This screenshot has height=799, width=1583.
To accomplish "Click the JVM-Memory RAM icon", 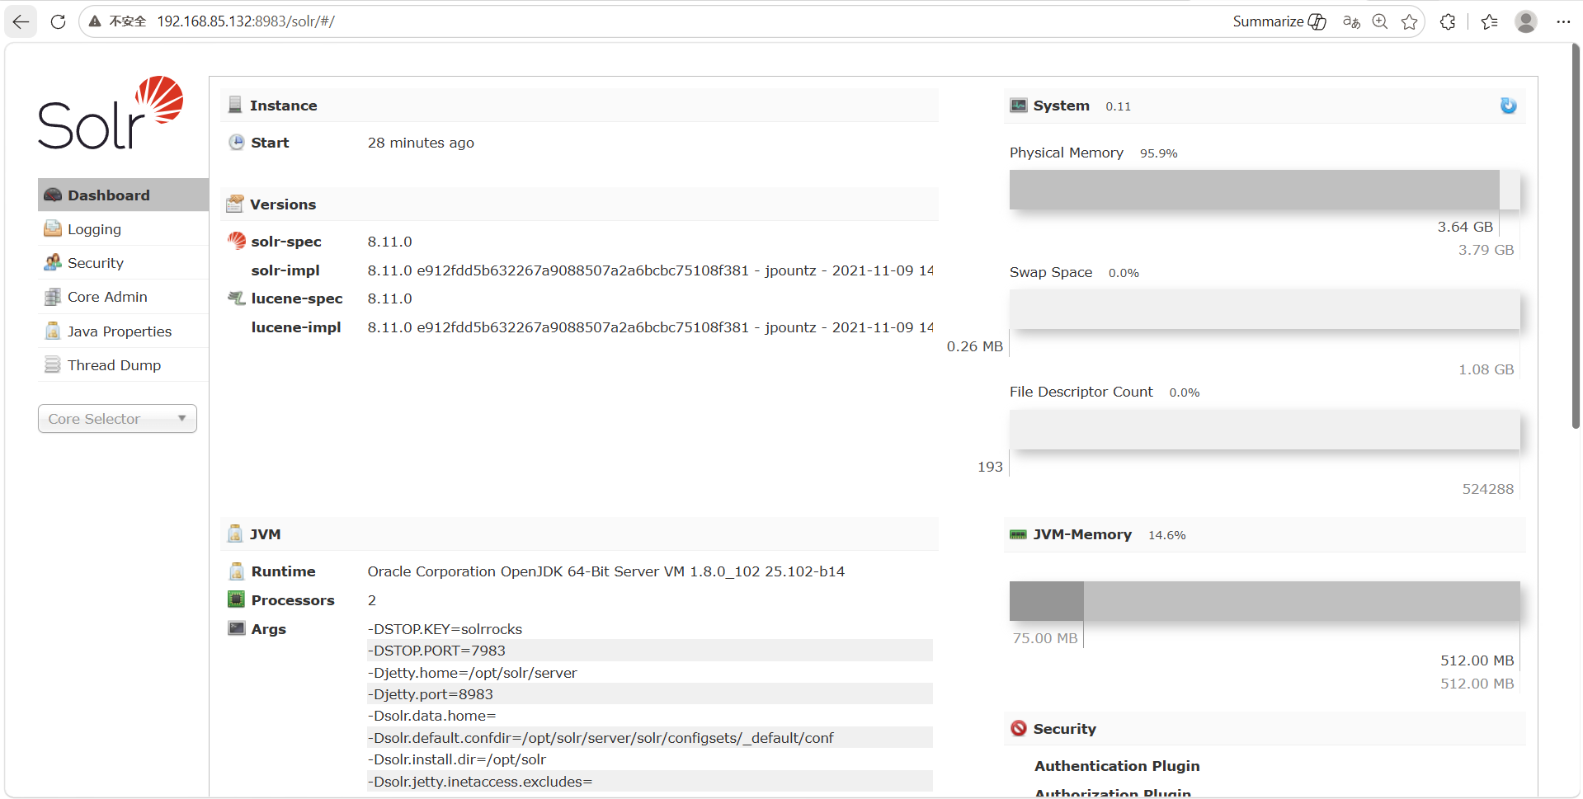I will [x=1019, y=534].
